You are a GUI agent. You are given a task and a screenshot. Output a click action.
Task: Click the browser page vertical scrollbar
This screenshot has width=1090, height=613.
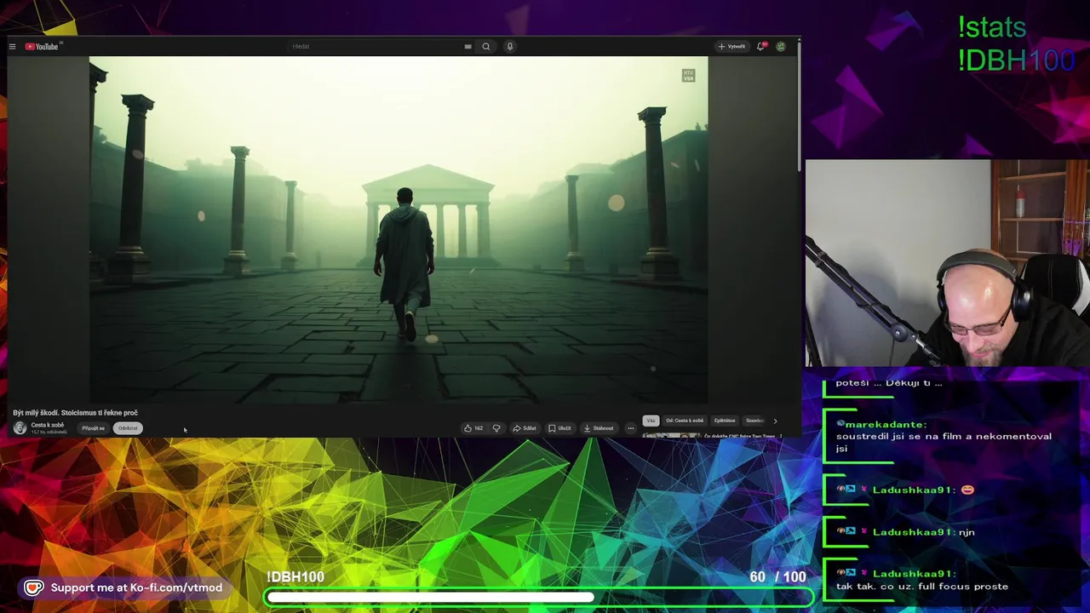pyautogui.click(x=799, y=106)
